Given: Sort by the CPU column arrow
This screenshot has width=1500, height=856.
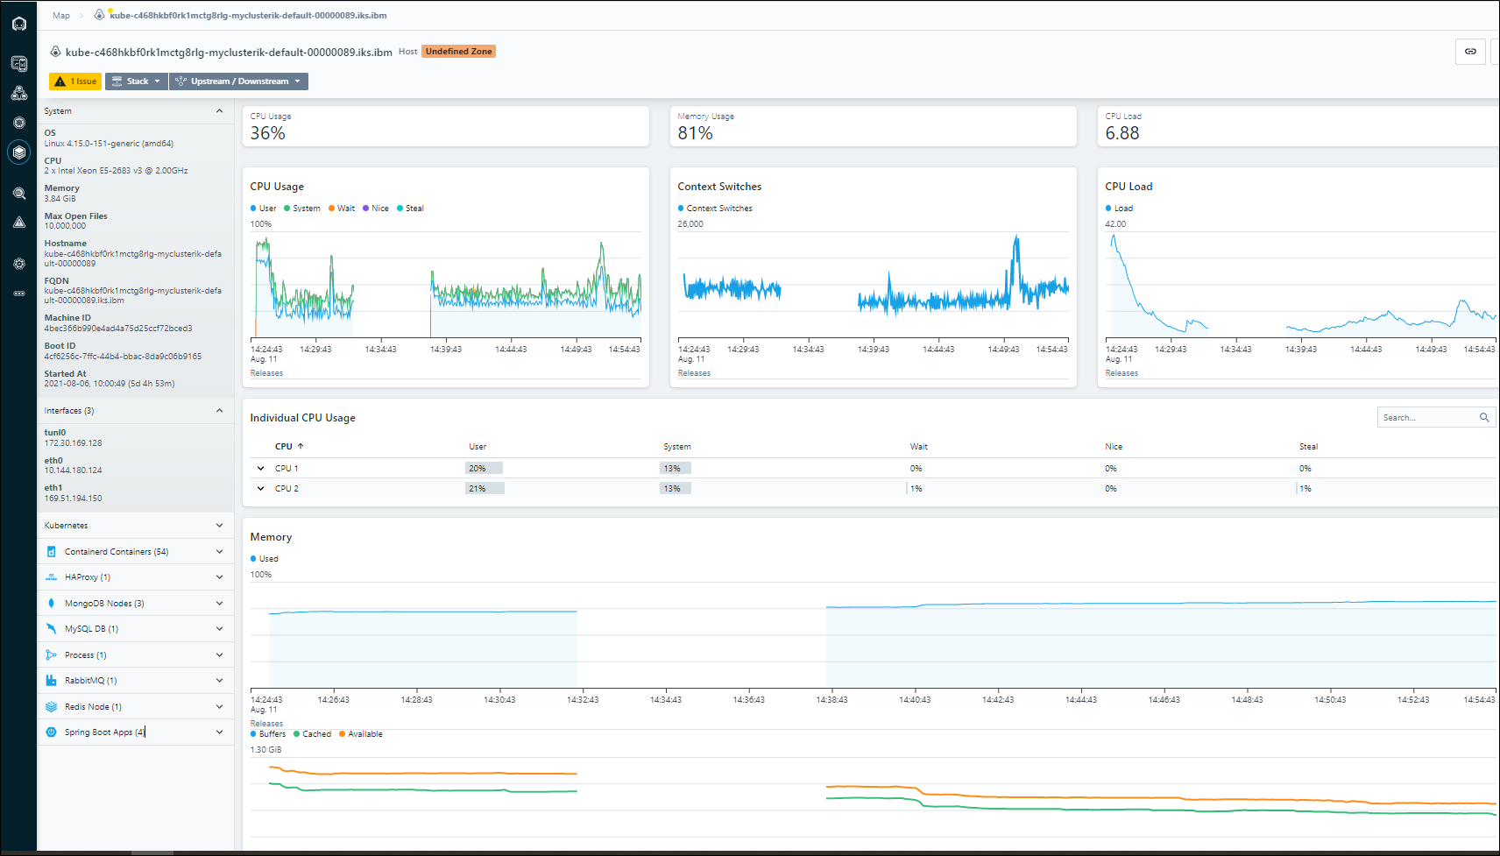Looking at the screenshot, I should [301, 446].
